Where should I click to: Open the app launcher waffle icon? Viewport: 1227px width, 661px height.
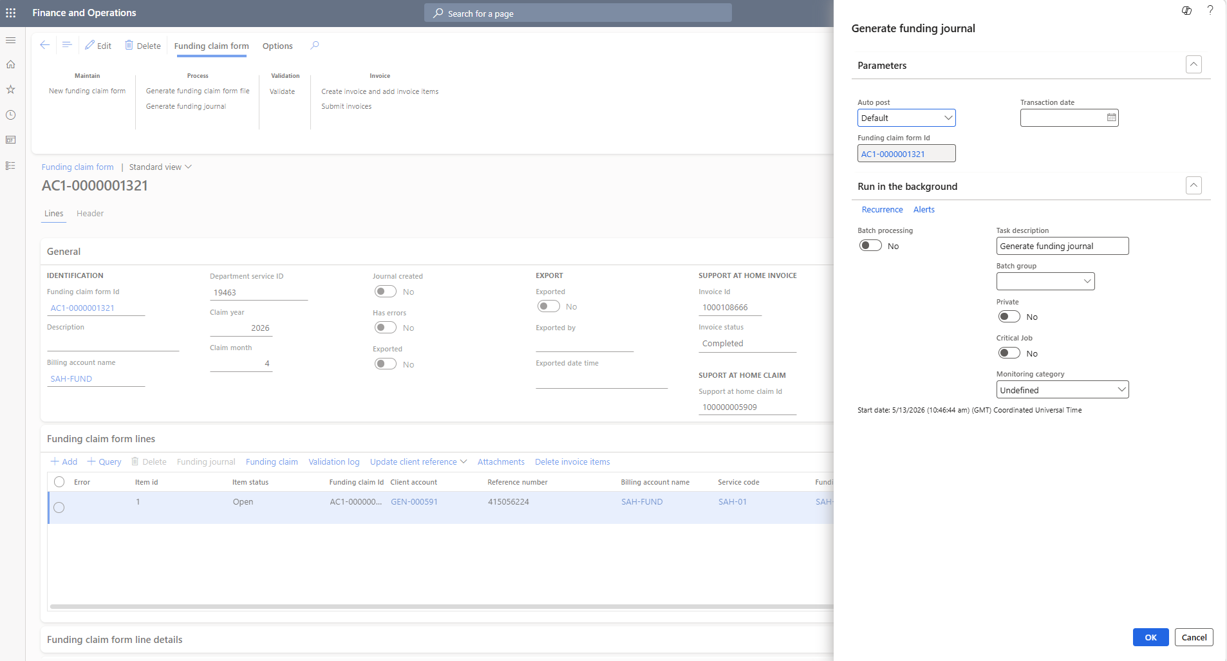pyautogui.click(x=11, y=13)
